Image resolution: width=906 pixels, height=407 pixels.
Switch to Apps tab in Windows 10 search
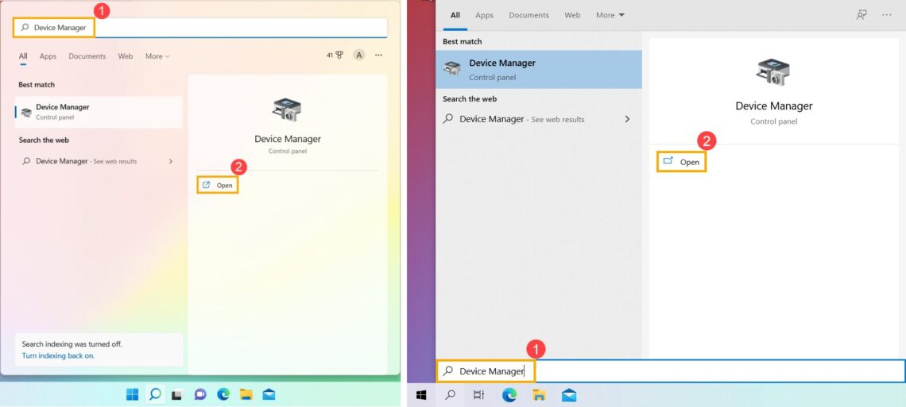point(484,16)
